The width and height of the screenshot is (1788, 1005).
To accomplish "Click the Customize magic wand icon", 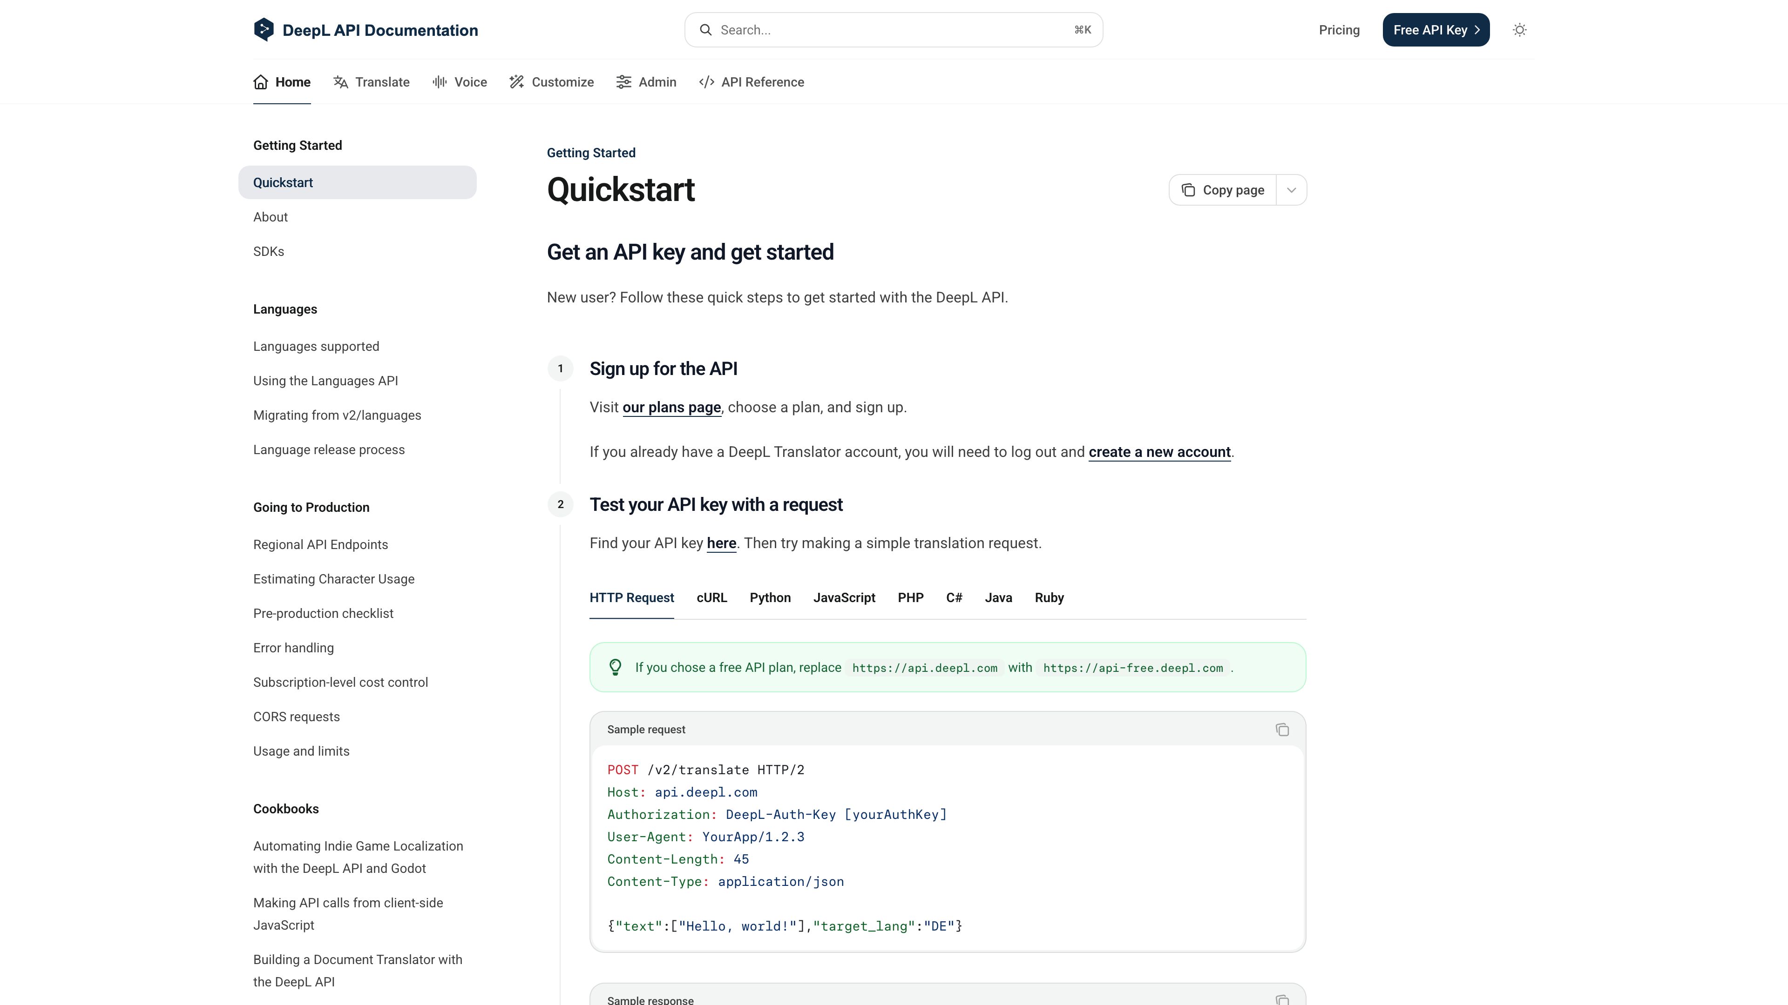I will click(x=516, y=82).
